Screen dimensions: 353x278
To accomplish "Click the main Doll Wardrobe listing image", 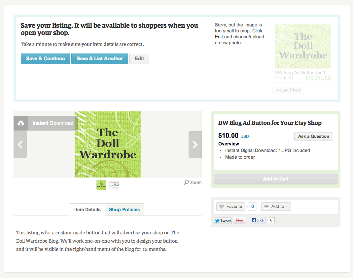I will (108, 144).
